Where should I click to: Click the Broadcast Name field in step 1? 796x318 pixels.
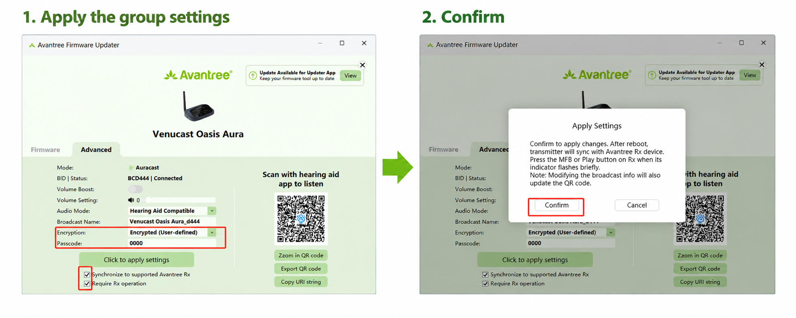click(172, 222)
